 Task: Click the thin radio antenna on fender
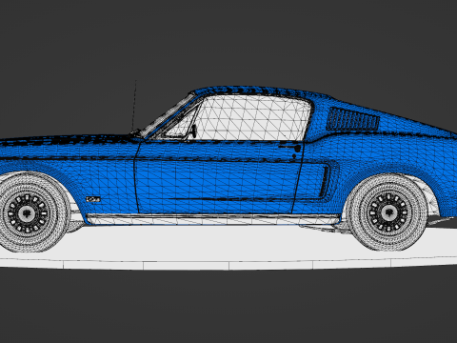134,106
